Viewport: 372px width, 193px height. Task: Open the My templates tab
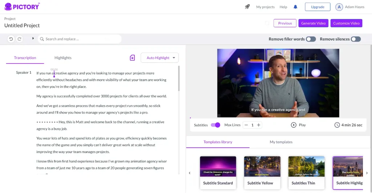(x=281, y=142)
